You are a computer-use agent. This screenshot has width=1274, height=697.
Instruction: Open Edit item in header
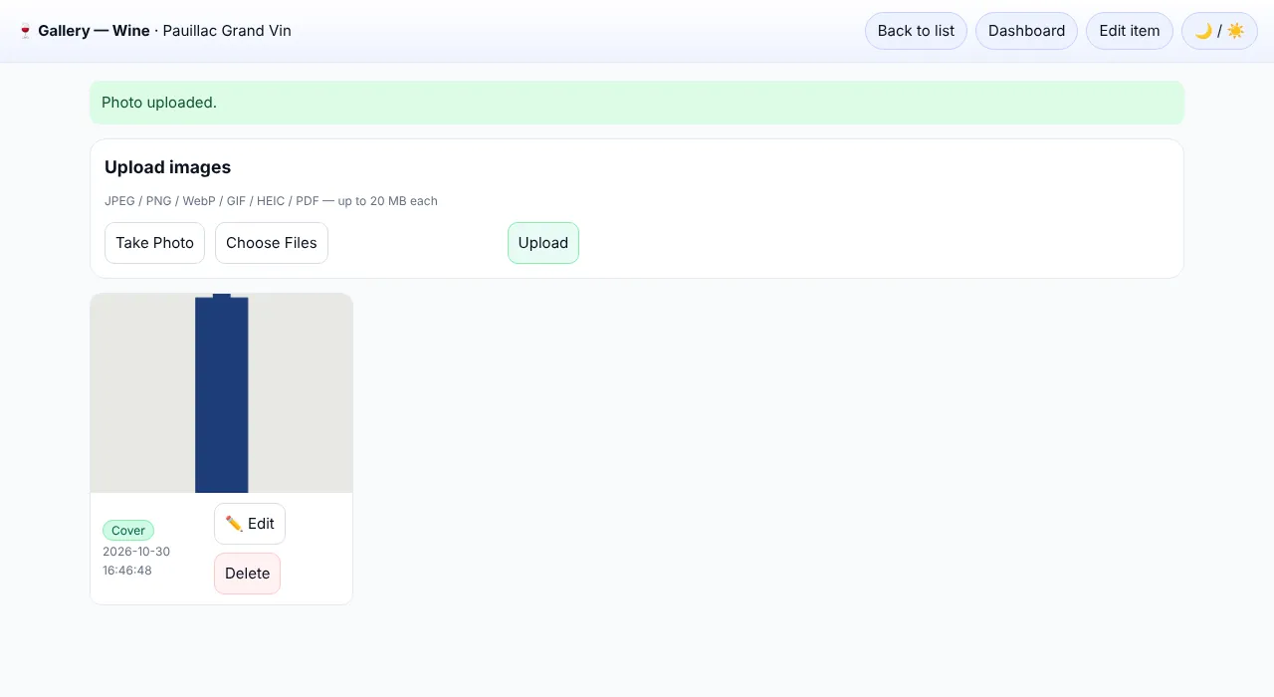coord(1130,31)
